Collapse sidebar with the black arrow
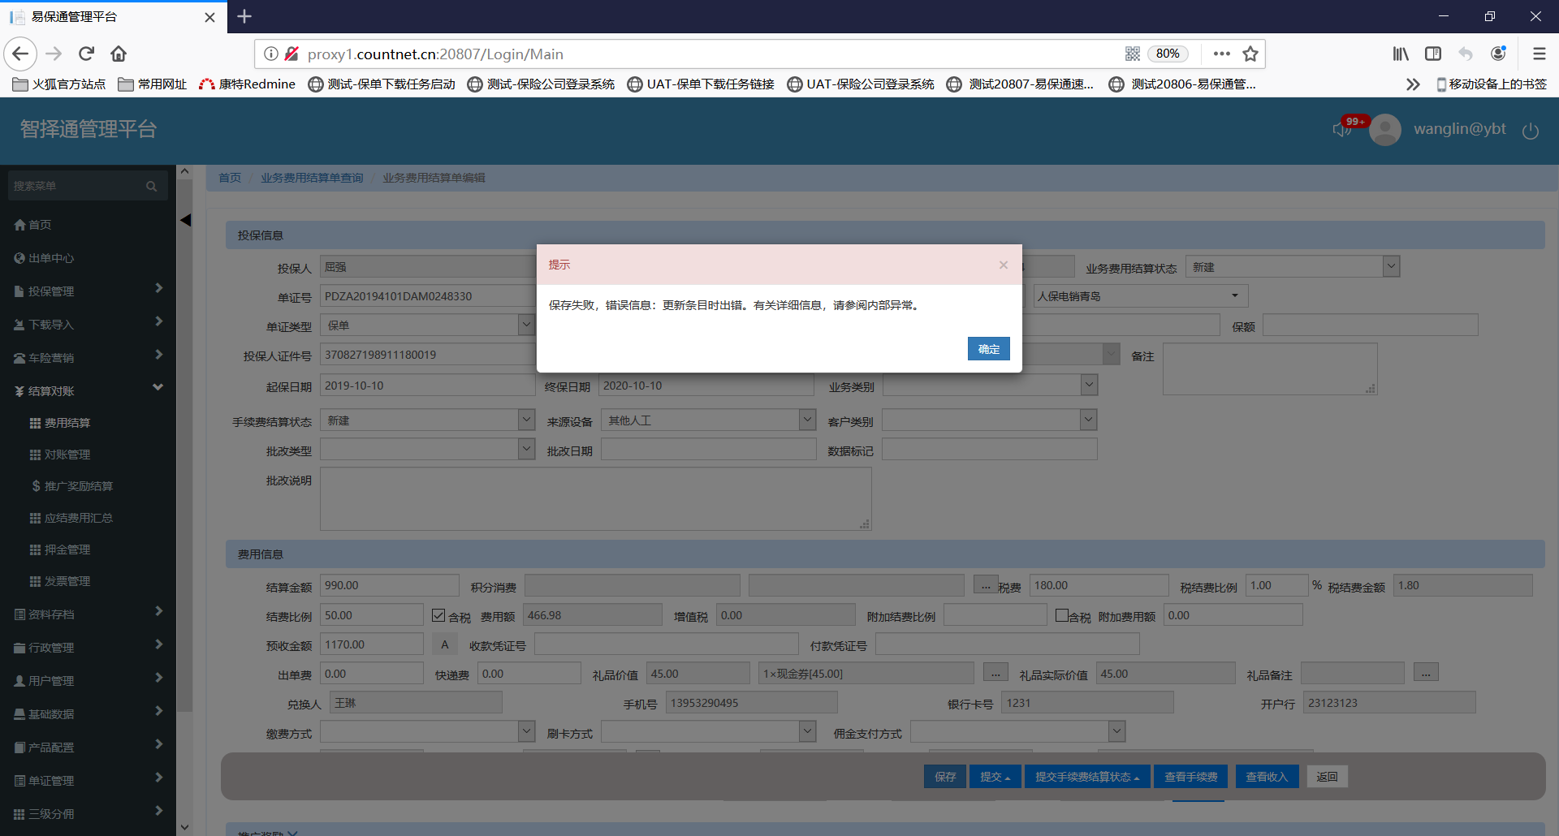 (186, 220)
